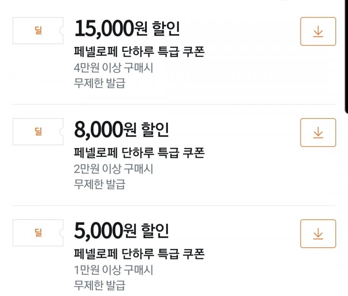Click 무제한 발급 under the 8,000원 coupon
Viewport: 348px width, 296px height.
click(100, 184)
